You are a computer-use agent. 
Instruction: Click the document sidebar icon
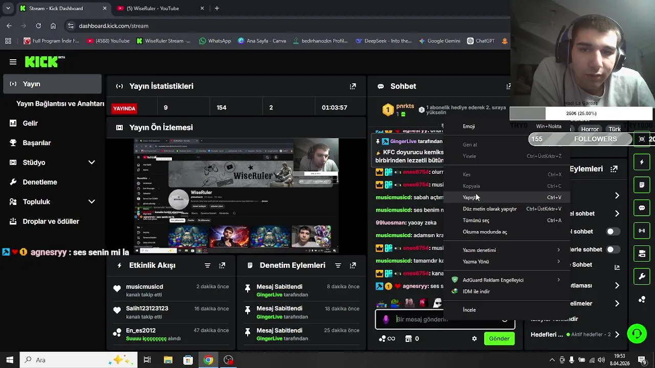coord(642,185)
